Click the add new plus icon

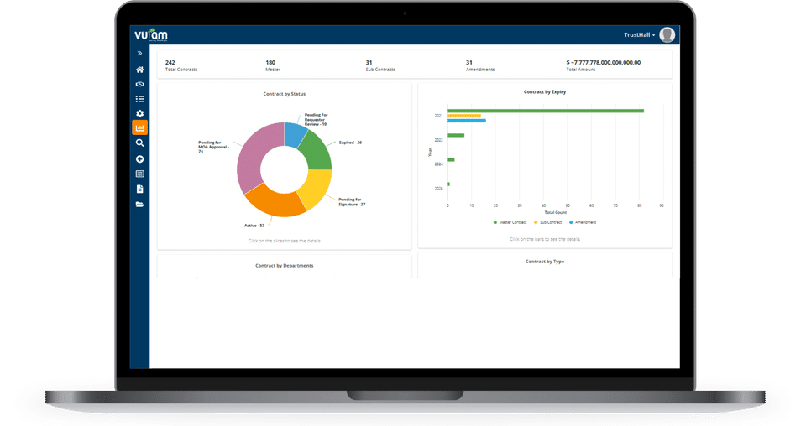(139, 159)
